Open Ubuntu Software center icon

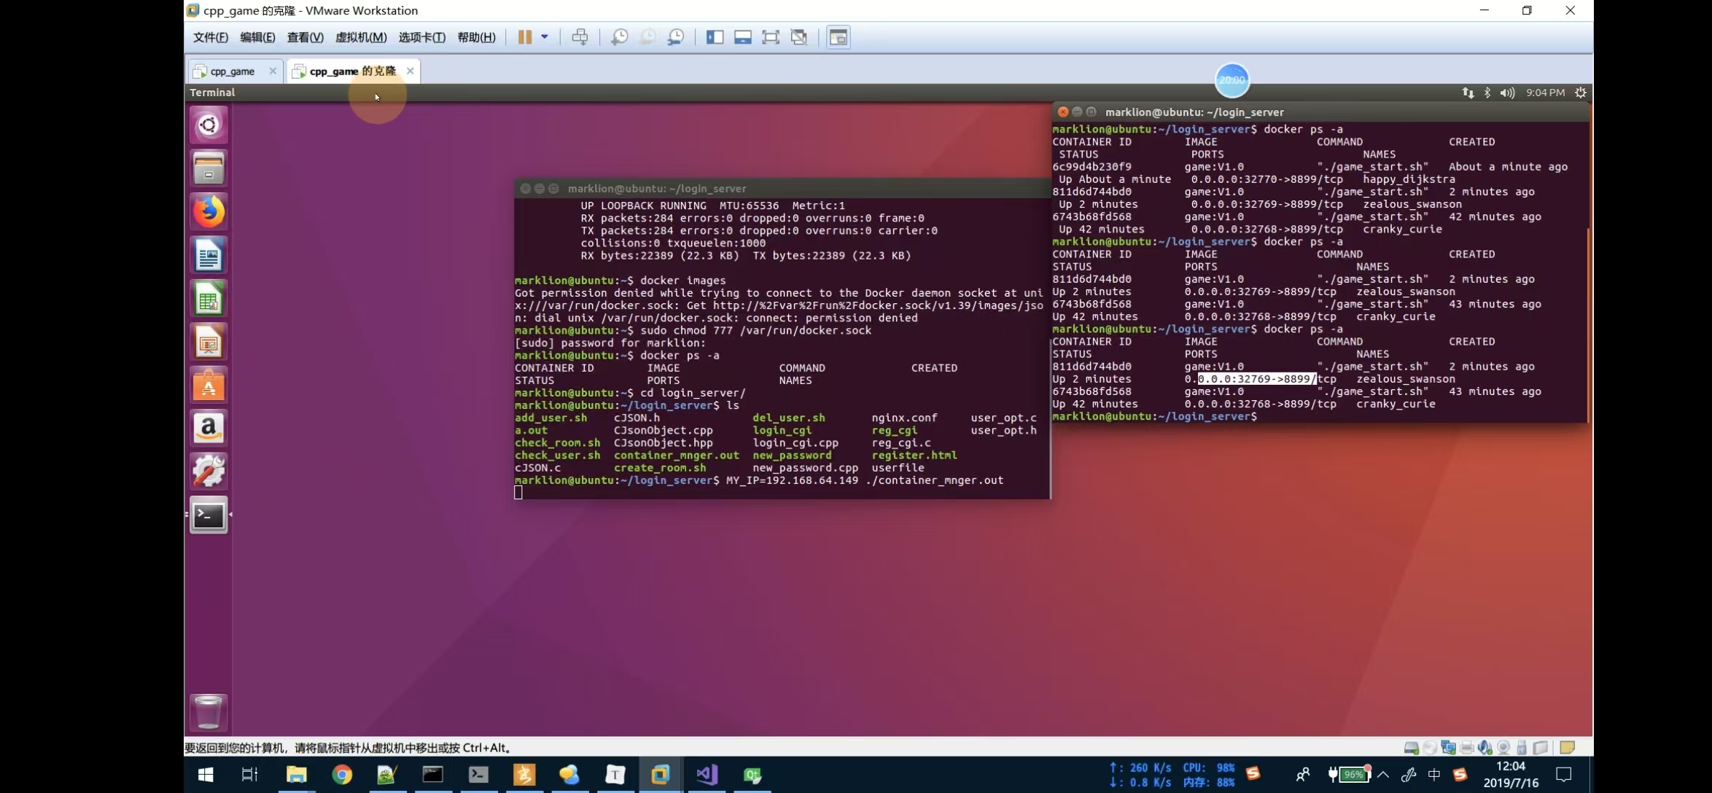[209, 385]
